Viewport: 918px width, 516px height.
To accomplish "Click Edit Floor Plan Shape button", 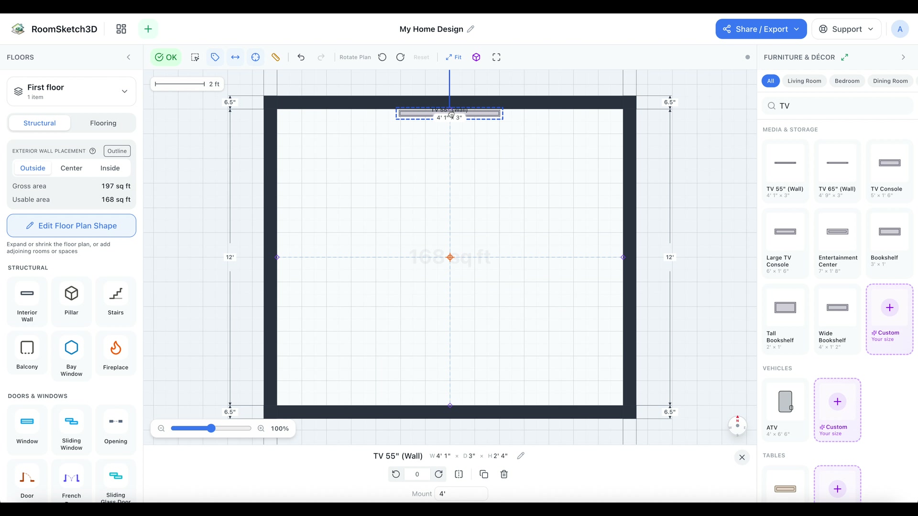I will (71, 226).
